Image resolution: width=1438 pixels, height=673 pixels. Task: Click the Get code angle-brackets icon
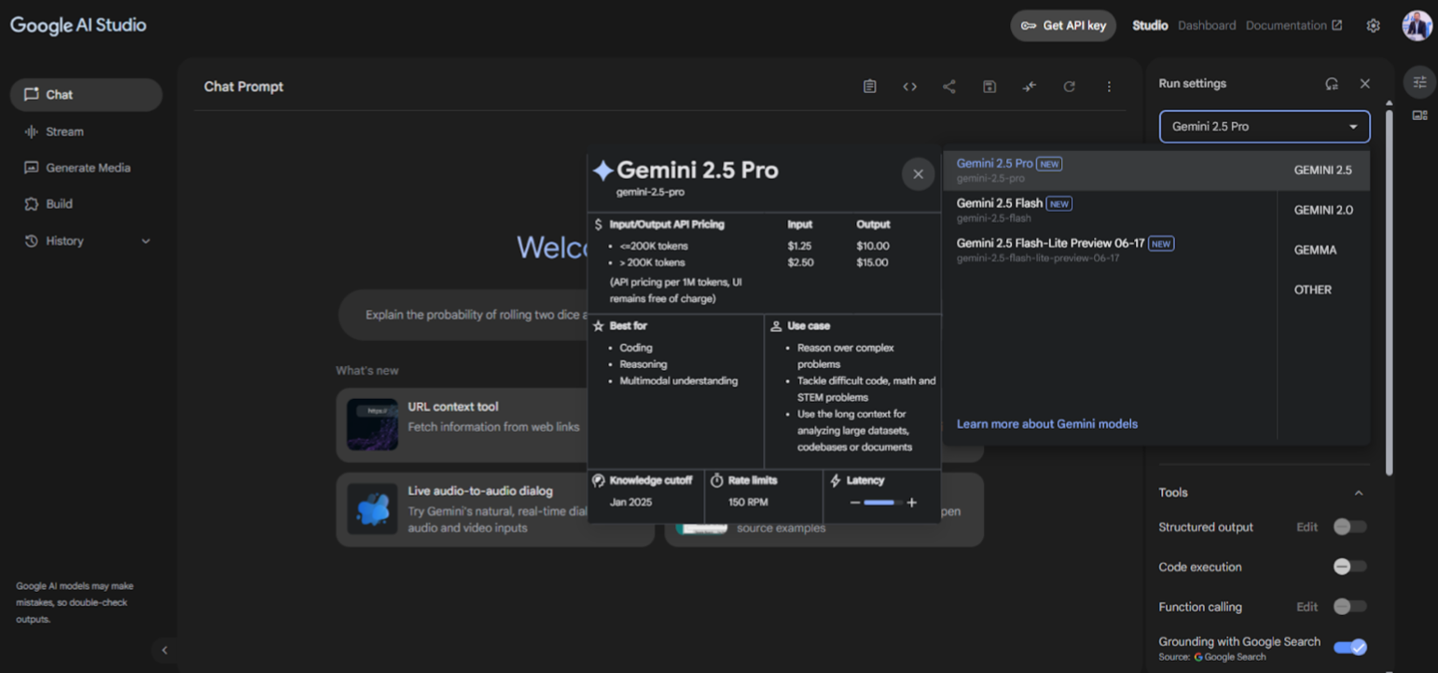[x=909, y=87]
